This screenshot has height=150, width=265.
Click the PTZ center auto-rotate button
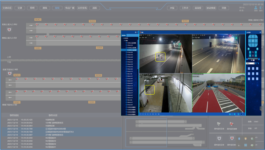click(253, 40)
